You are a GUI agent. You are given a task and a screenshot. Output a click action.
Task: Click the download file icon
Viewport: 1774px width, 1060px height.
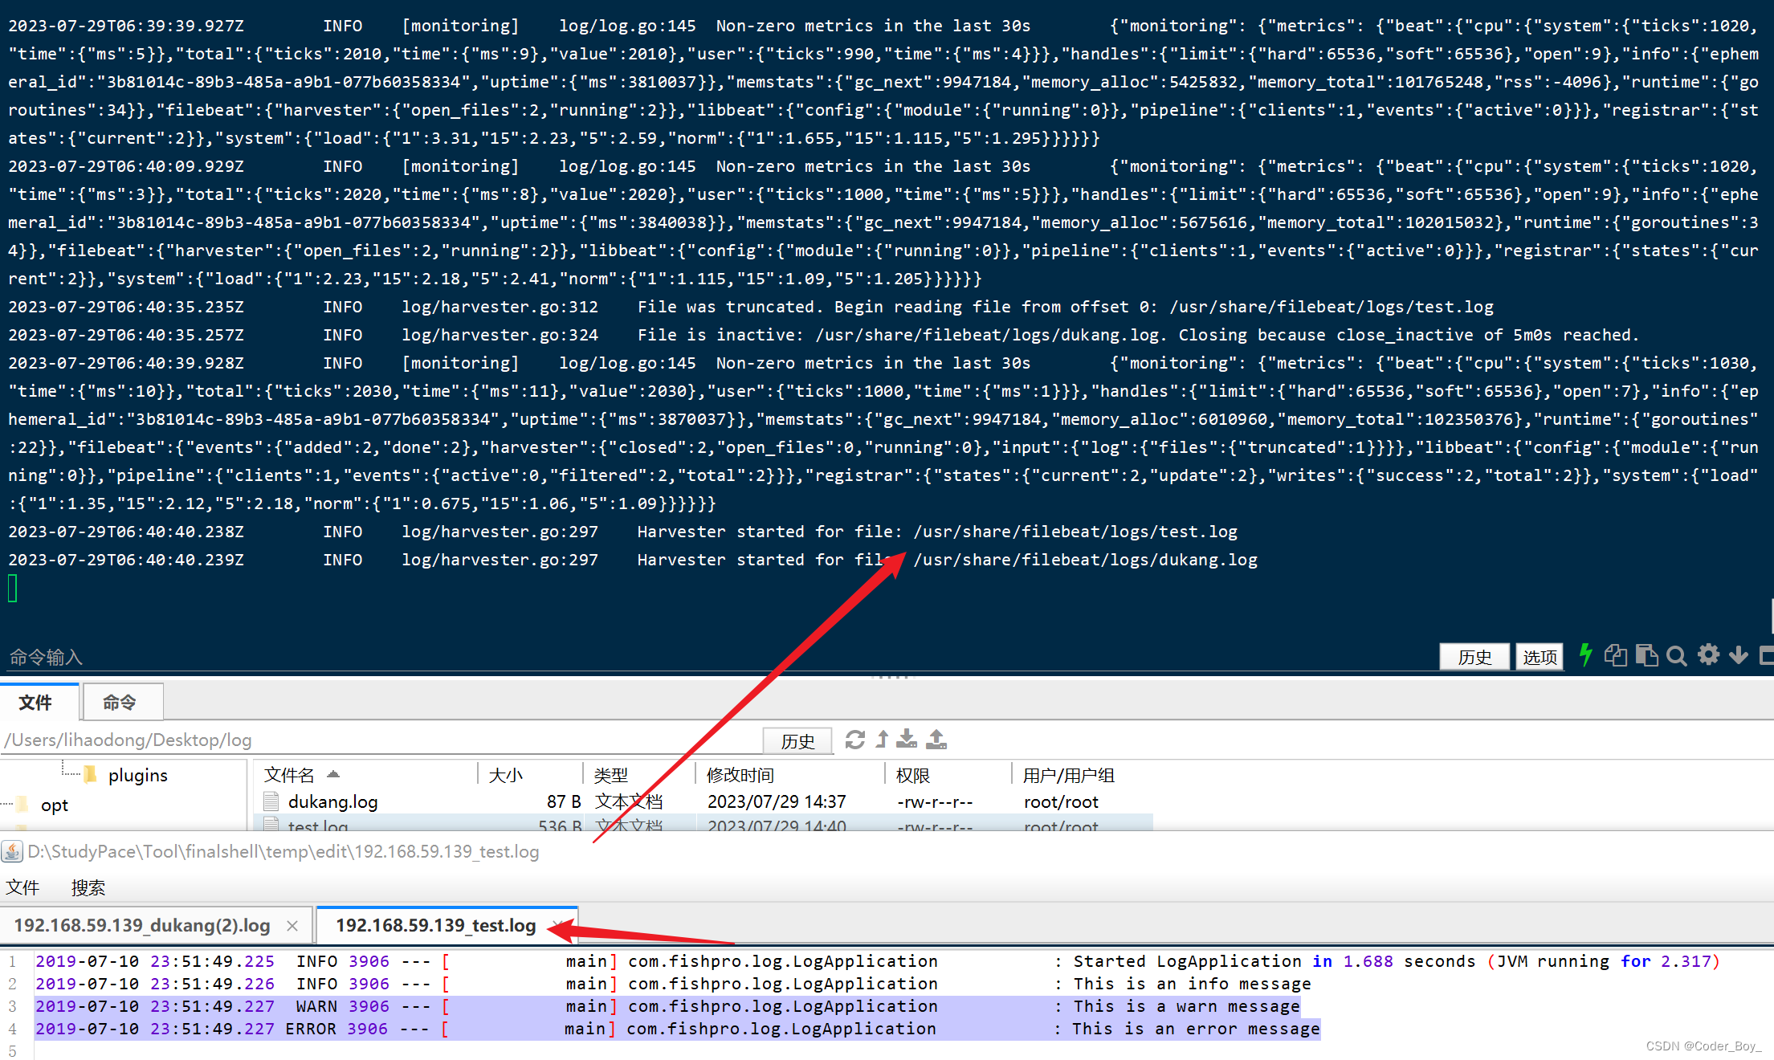point(907,740)
